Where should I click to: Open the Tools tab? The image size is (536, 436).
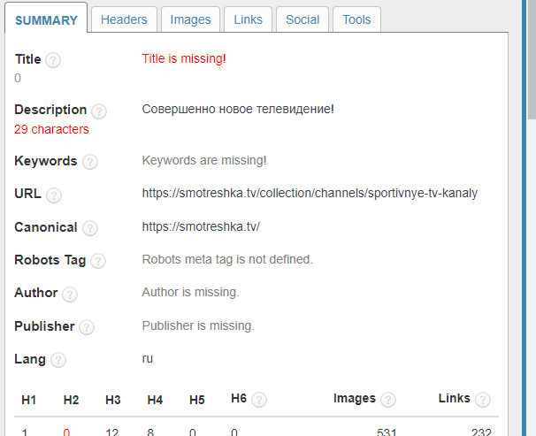click(356, 19)
